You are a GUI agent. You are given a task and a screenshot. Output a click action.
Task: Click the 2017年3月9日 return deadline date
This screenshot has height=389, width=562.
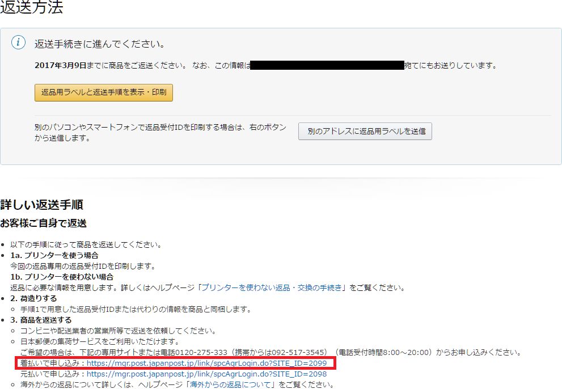pyautogui.click(x=61, y=65)
